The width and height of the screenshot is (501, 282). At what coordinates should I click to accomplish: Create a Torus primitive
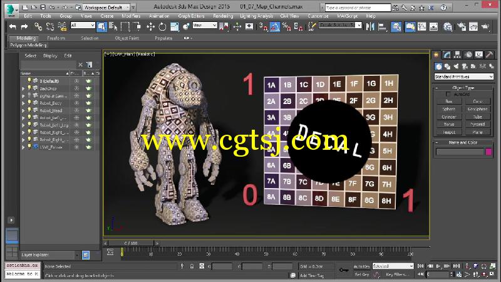coord(449,124)
